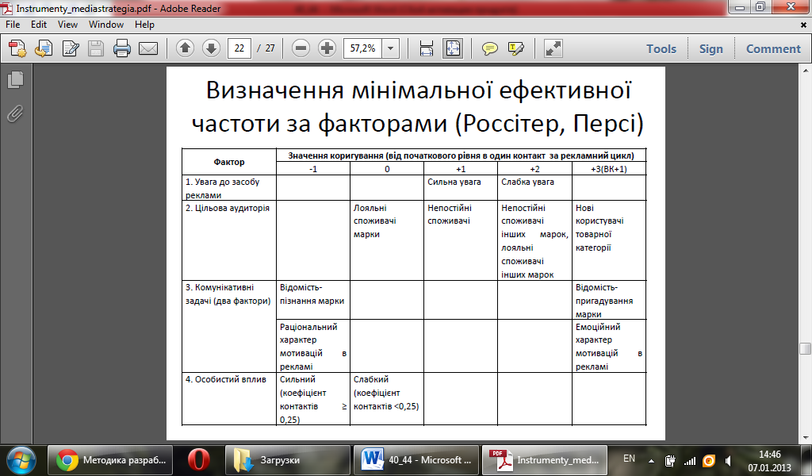
Task: Click the volume speaker tray icon
Action: (x=728, y=460)
